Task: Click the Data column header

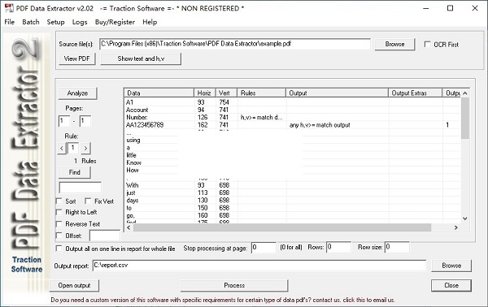Action: coord(159,93)
